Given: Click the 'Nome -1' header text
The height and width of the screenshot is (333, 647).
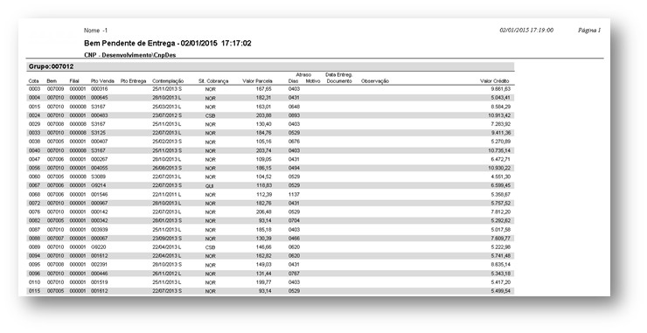Looking at the screenshot, I should (95, 31).
